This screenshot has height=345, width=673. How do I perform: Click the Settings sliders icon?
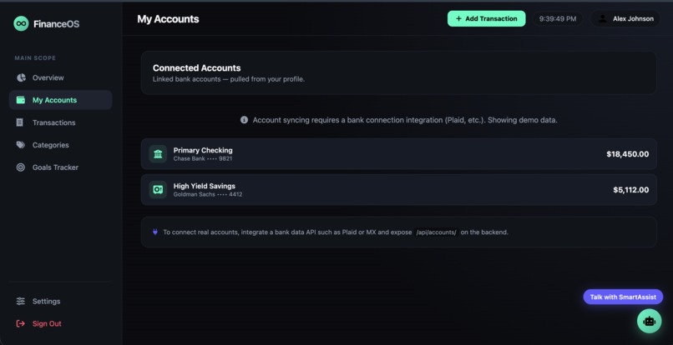click(x=21, y=302)
